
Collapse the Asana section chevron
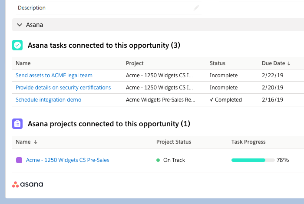pos(19,25)
